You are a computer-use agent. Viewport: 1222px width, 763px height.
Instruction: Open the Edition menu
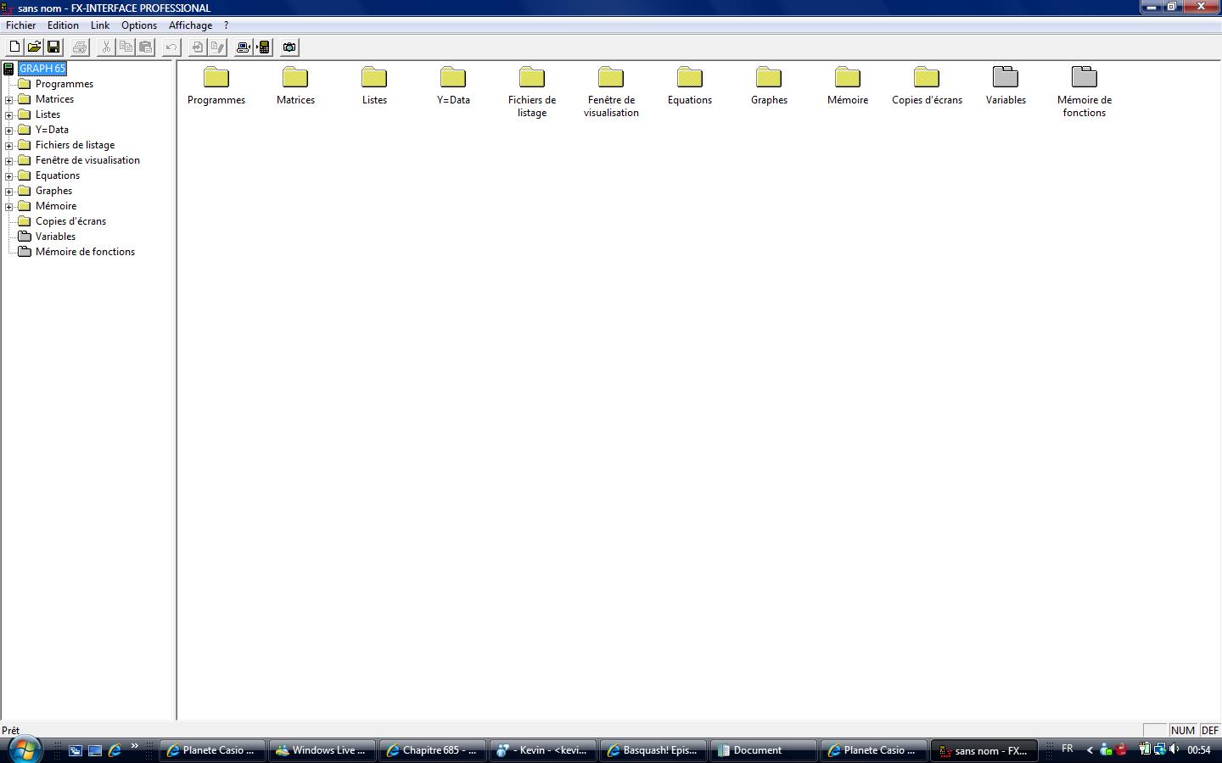coord(63,25)
